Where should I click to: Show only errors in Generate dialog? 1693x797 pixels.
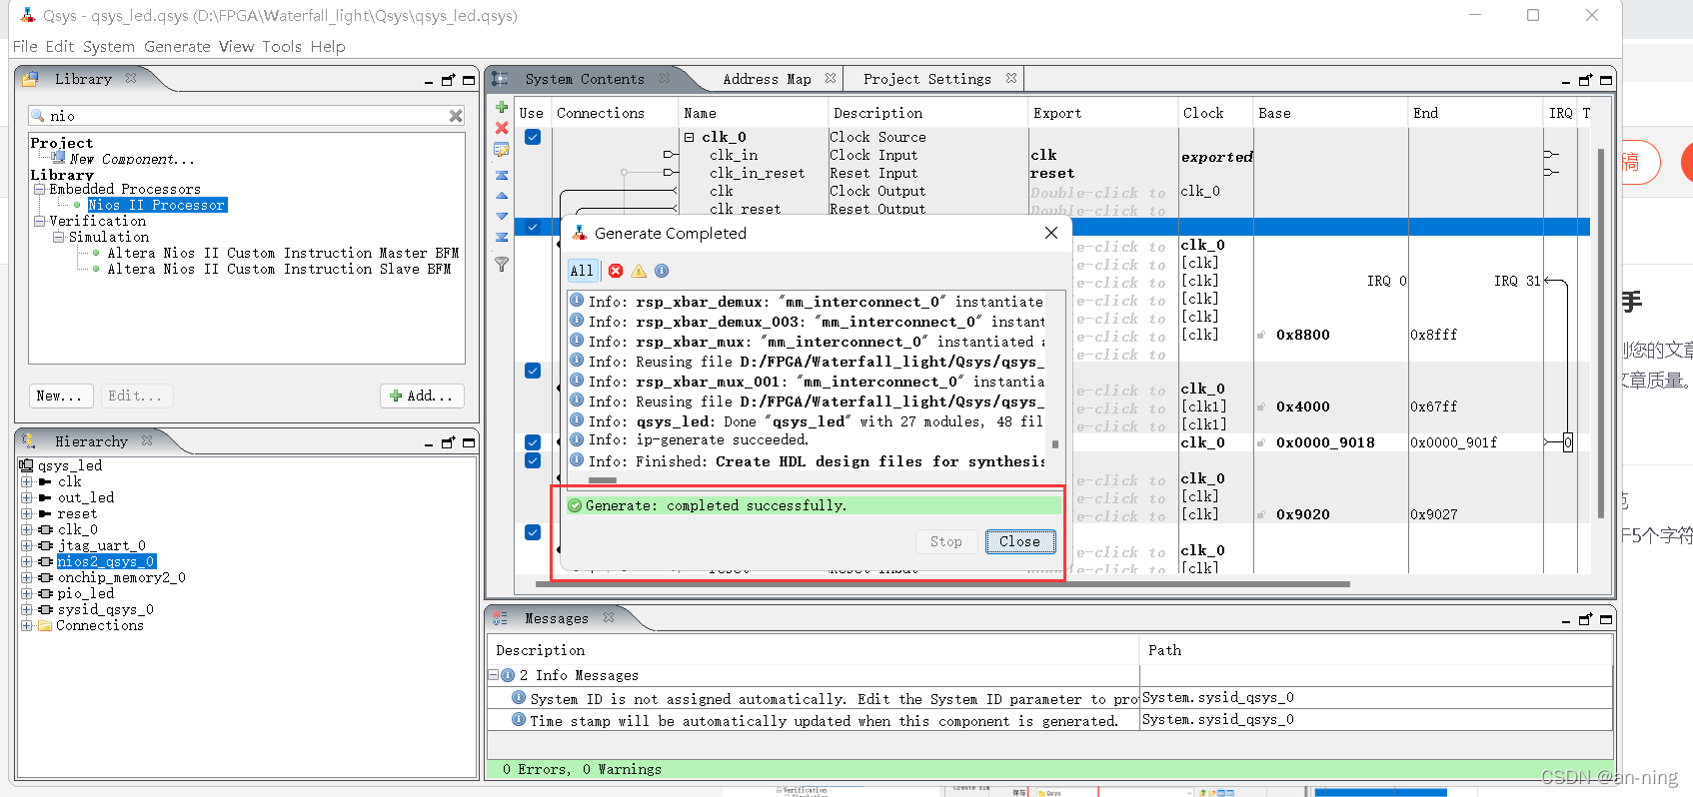(x=616, y=271)
